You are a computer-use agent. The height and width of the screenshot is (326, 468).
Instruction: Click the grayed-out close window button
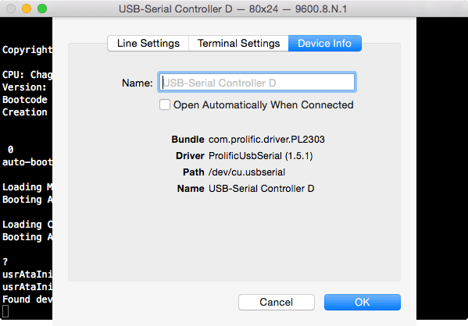click(11, 9)
